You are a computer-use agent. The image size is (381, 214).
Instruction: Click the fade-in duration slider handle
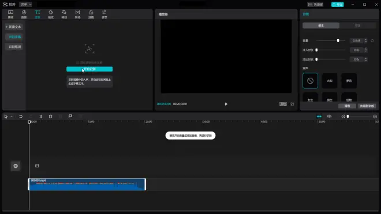pyautogui.click(x=316, y=50)
